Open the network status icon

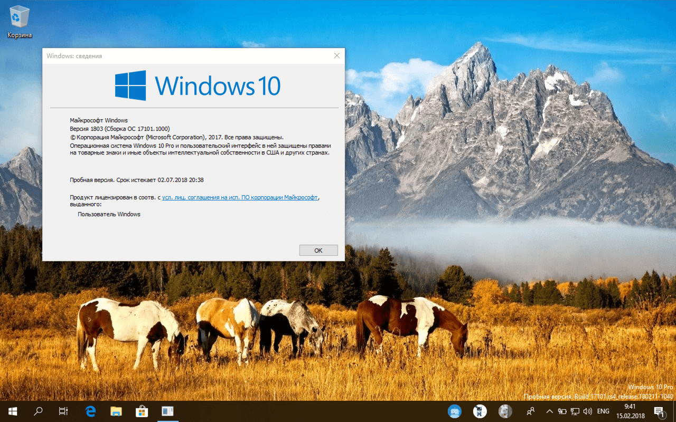(x=574, y=411)
